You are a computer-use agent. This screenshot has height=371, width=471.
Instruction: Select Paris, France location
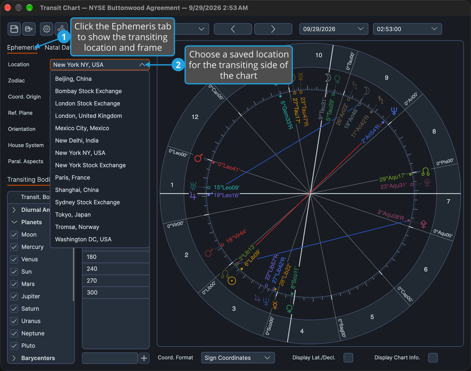100,177
